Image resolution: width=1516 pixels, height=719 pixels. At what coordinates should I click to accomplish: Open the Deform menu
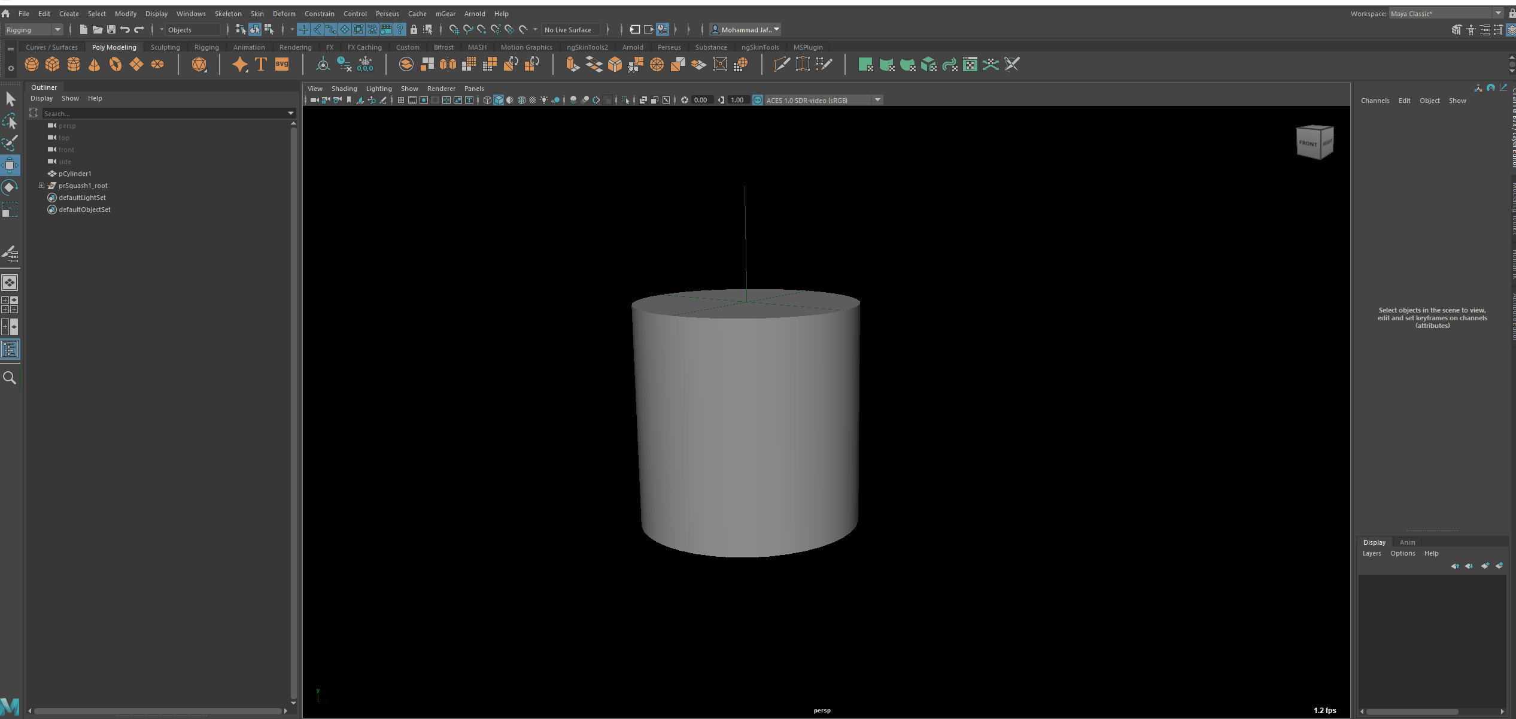click(284, 13)
